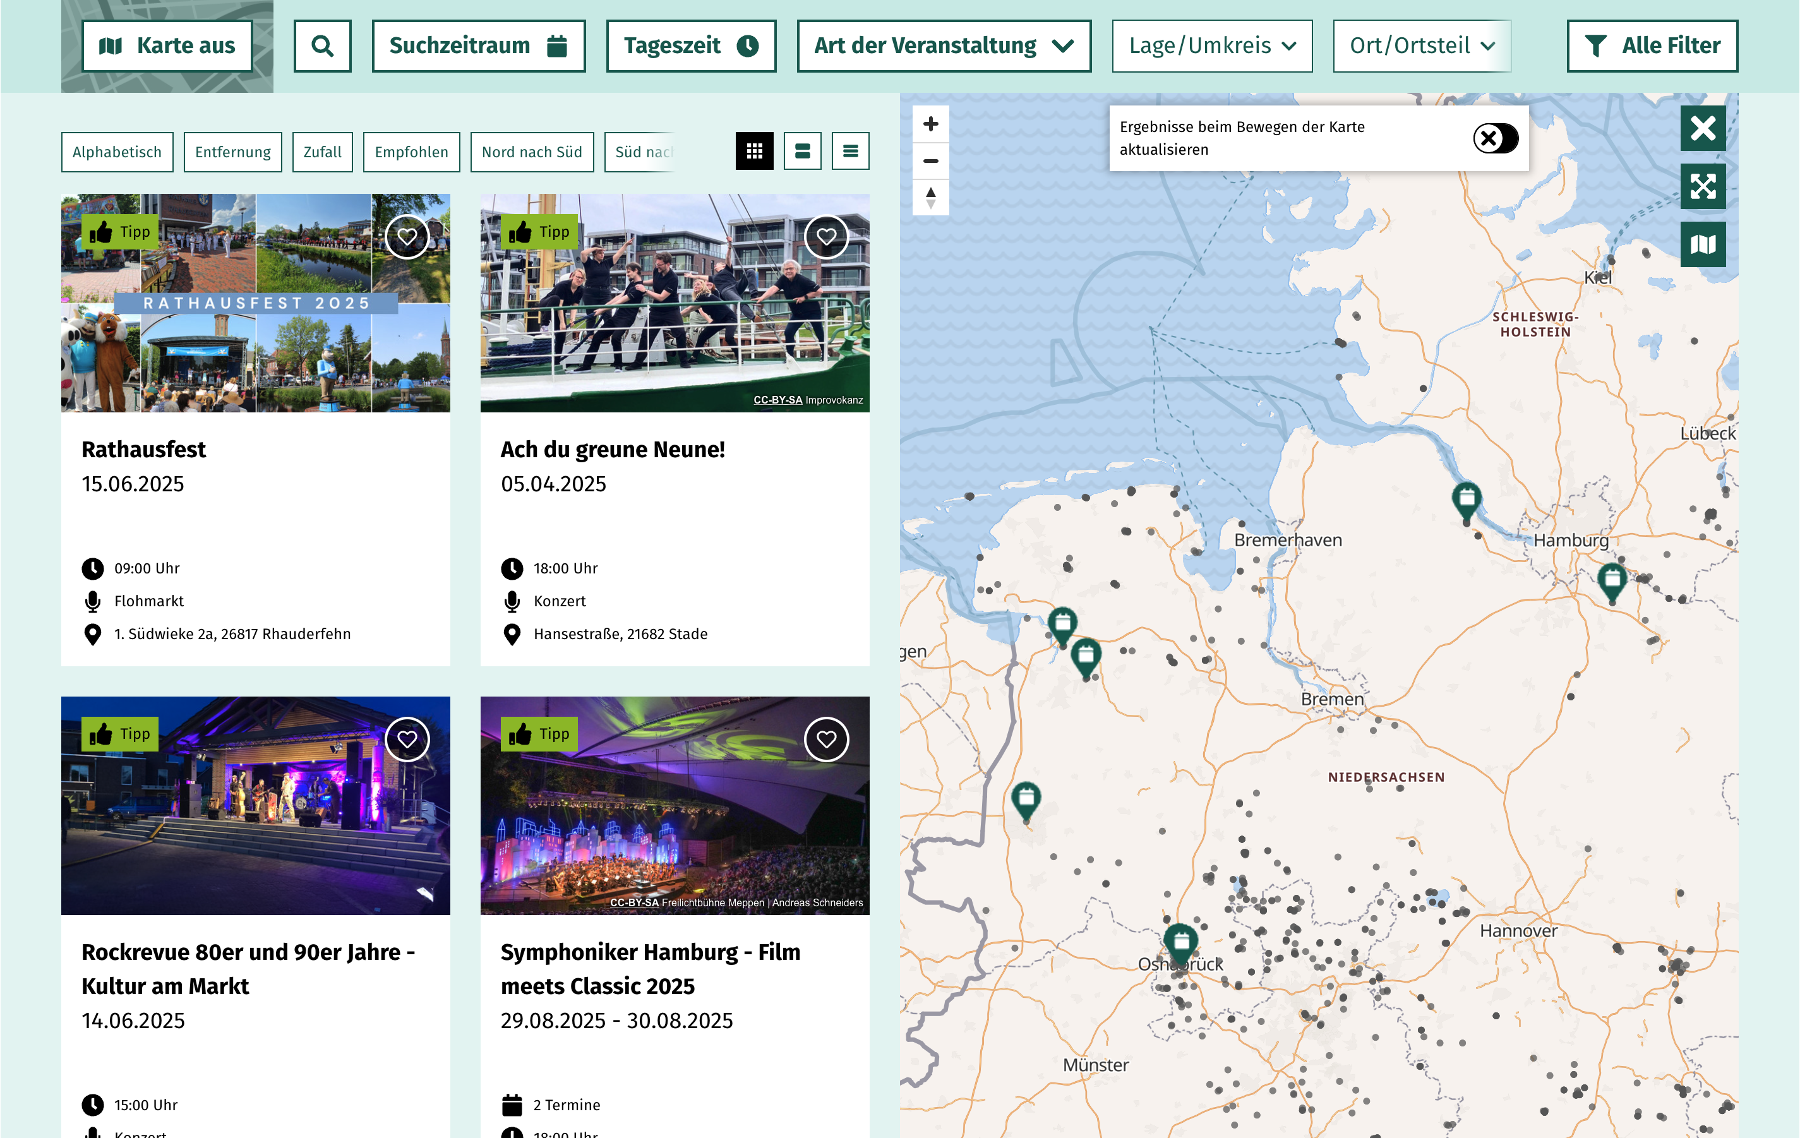1800x1138 pixels.
Task: Favorite Ach du greune Neune! event
Action: coord(826,237)
